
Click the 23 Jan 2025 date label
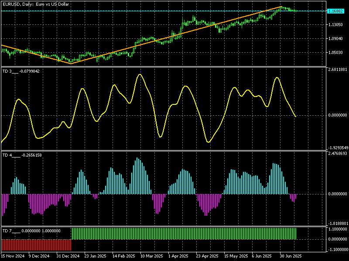click(x=95, y=256)
